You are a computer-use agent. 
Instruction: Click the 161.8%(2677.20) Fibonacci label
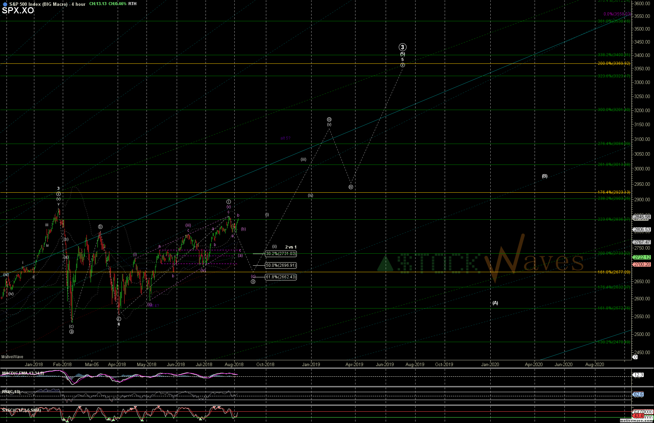tap(614, 272)
